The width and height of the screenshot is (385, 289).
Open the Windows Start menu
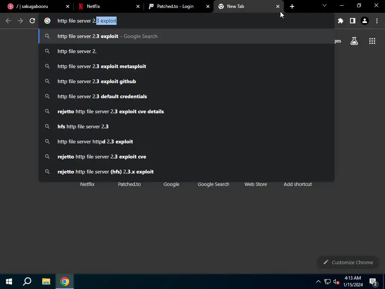click(x=9, y=281)
